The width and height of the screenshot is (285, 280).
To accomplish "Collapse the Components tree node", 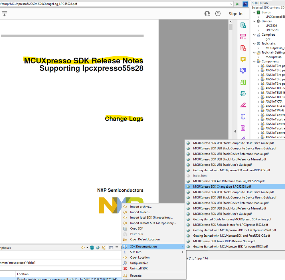I will point(254,61).
